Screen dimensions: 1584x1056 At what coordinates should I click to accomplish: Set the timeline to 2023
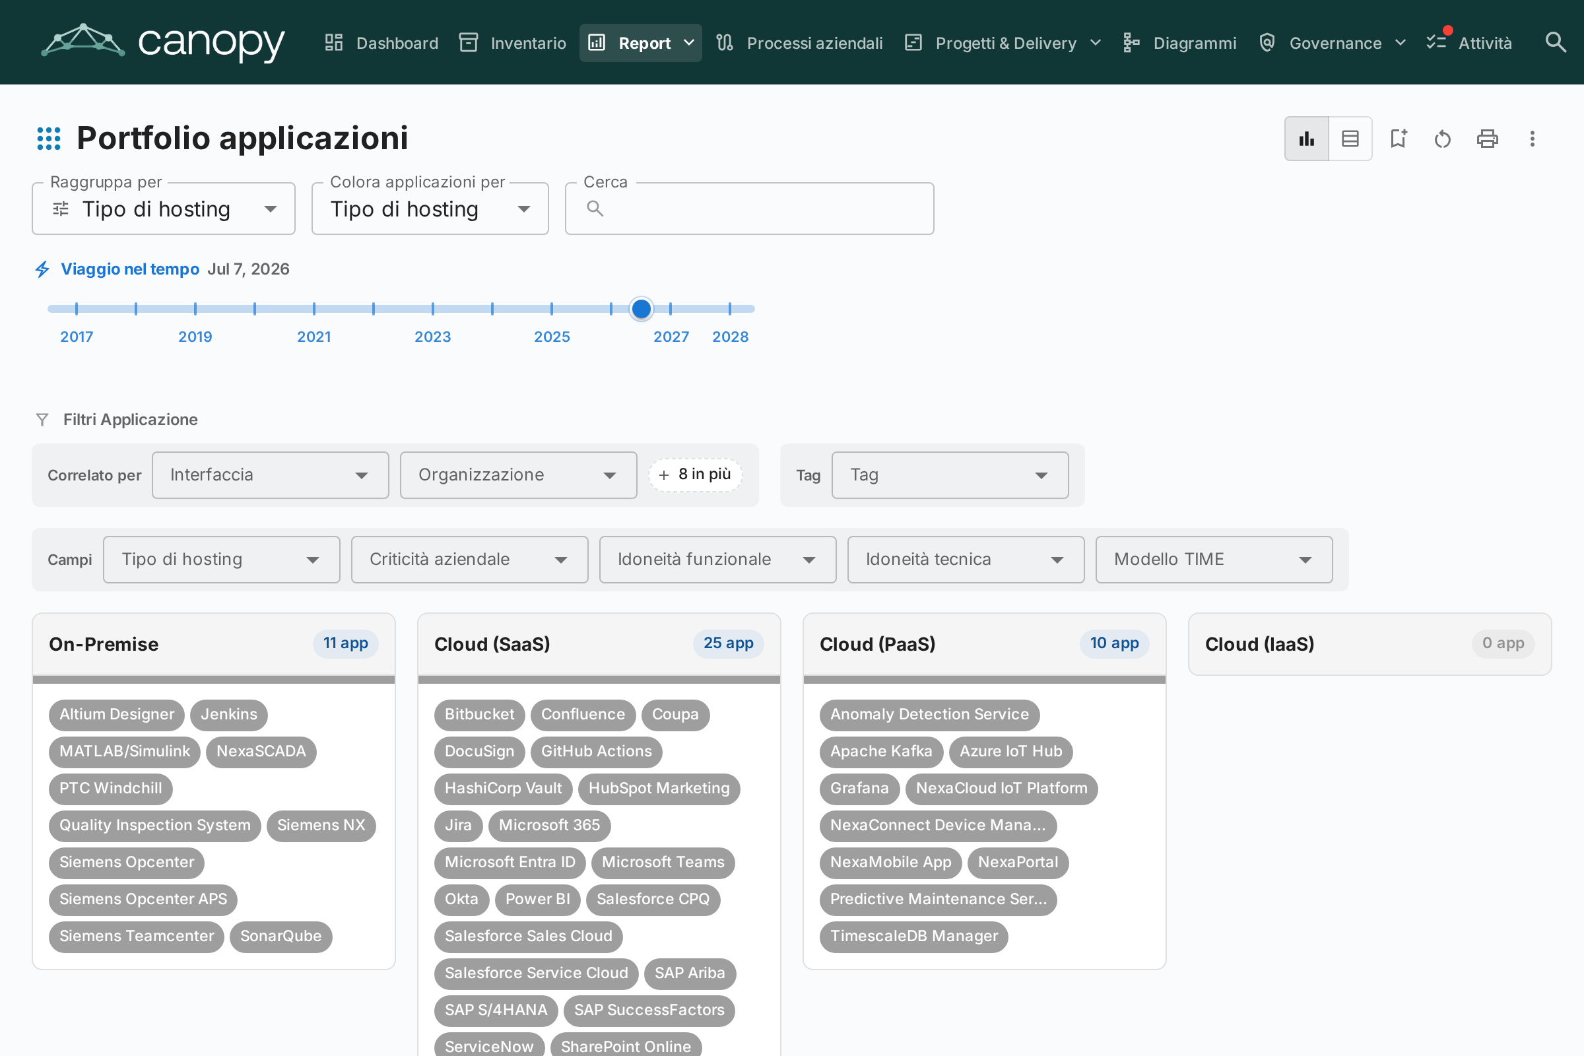[x=433, y=309]
